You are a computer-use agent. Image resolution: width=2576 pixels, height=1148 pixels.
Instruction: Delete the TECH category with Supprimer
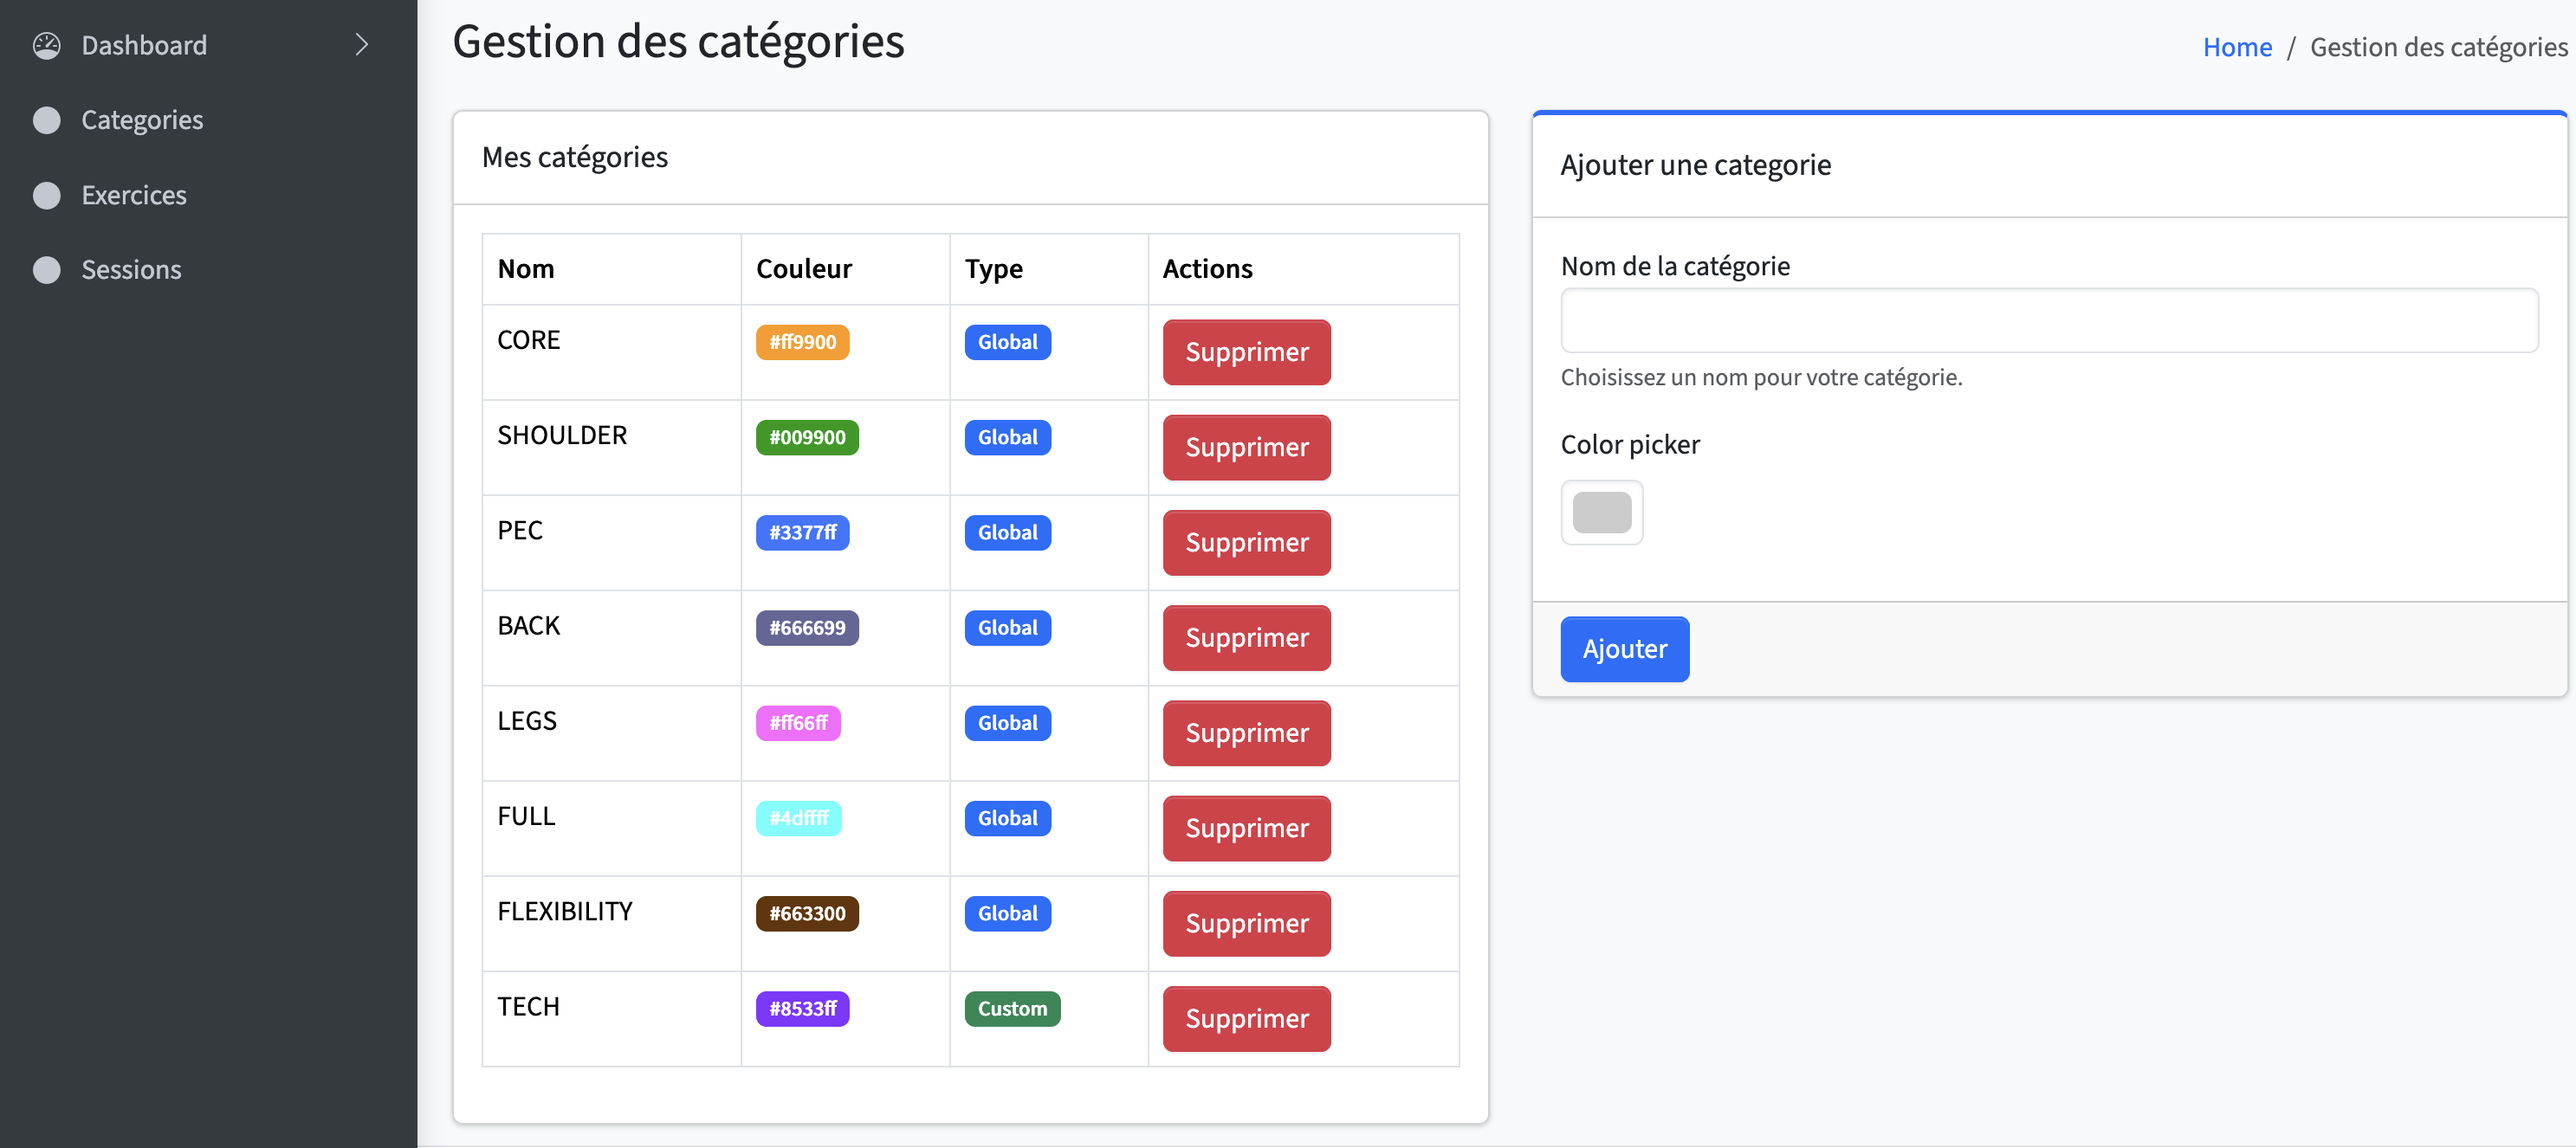tap(1246, 1018)
